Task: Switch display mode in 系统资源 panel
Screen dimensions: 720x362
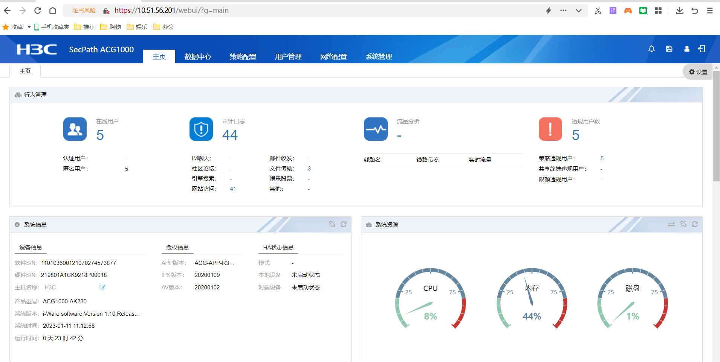Action: pos(671,224)
